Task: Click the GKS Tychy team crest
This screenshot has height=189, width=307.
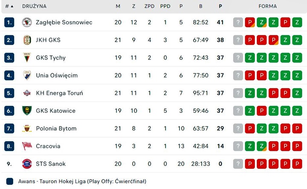Action: (27, 57)
